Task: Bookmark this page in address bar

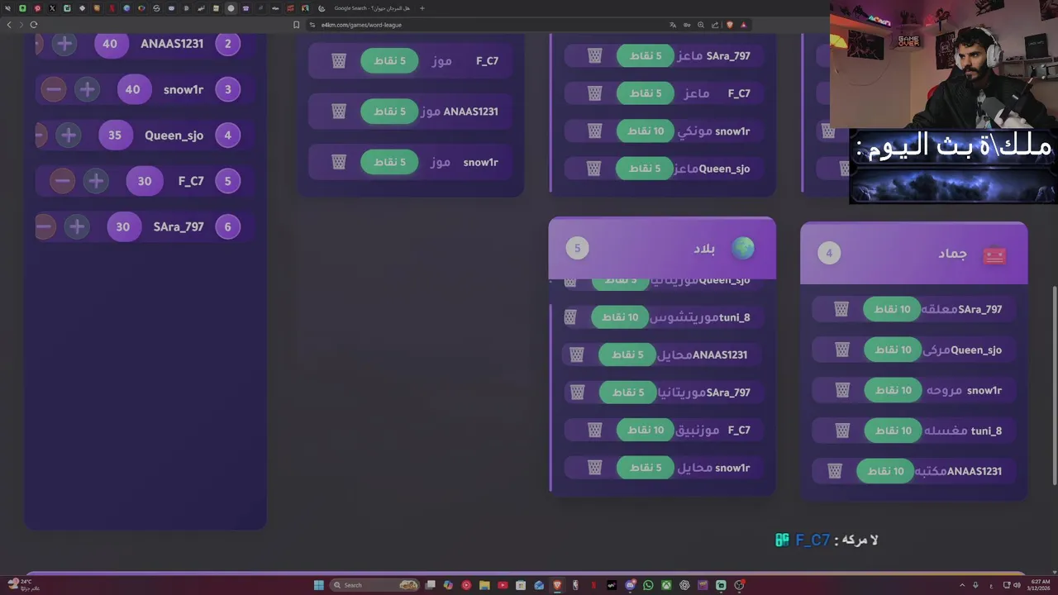Action: click(297, 25)
